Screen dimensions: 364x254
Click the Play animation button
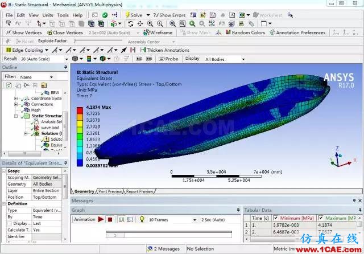coord(101,219)
